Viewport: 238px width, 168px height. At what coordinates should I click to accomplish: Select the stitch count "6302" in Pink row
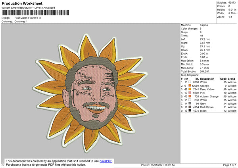(196, 93)
